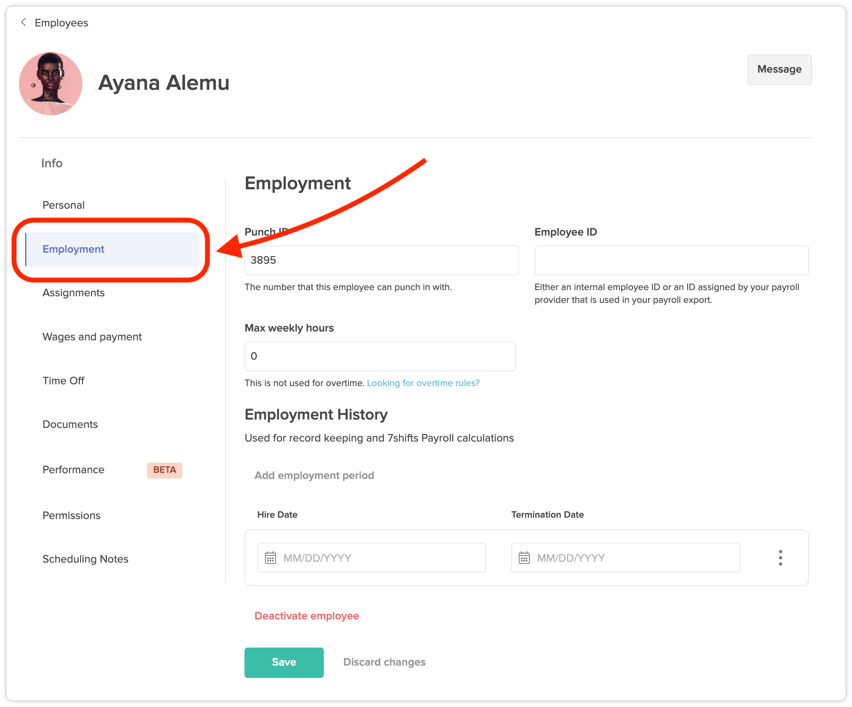852x707 pixels.
Task: Switch to the Time Off tab
Action: [x=63, y=381]
